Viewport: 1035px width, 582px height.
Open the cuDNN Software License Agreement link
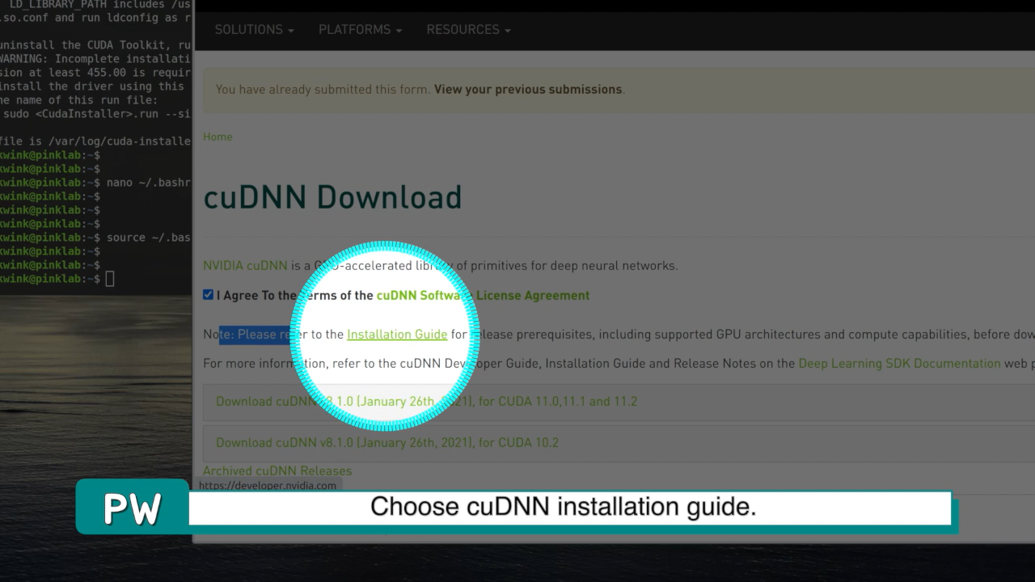pyautogui.click(x=483, y=296)
